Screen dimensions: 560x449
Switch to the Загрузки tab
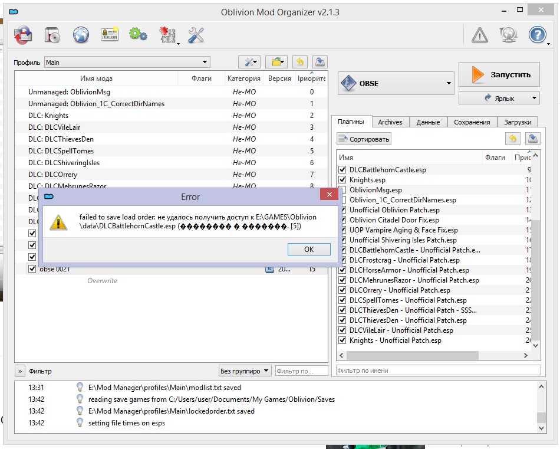[518, 122]
